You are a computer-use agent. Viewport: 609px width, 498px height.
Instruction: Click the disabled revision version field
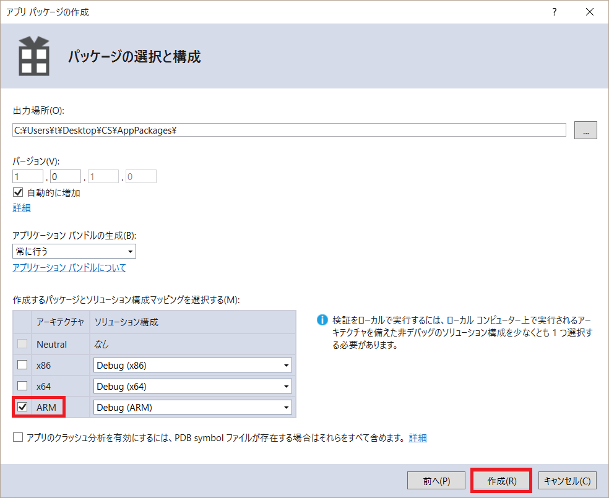pos(141,176)
